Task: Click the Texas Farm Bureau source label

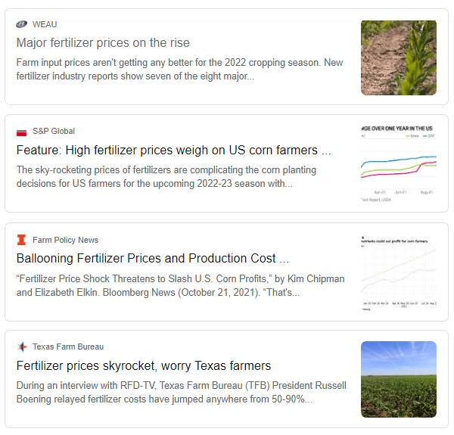Action: (68, 346)
